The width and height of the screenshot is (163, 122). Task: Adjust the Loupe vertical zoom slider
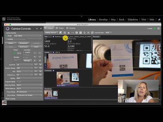(x=45, y=59)
